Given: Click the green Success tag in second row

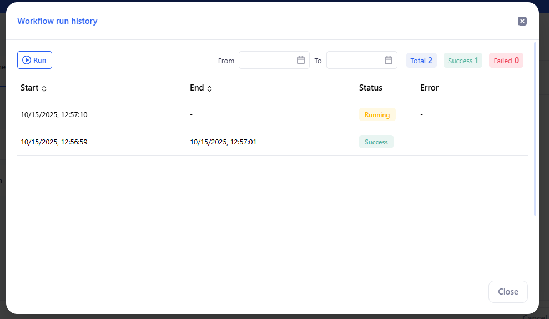Looking at the screenshot, I should pyautogui.click(x=376, y=142).
